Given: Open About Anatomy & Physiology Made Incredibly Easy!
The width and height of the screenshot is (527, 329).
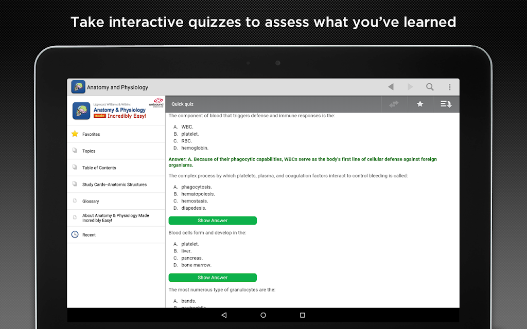Looking at the screenshot, I should 116,218.
